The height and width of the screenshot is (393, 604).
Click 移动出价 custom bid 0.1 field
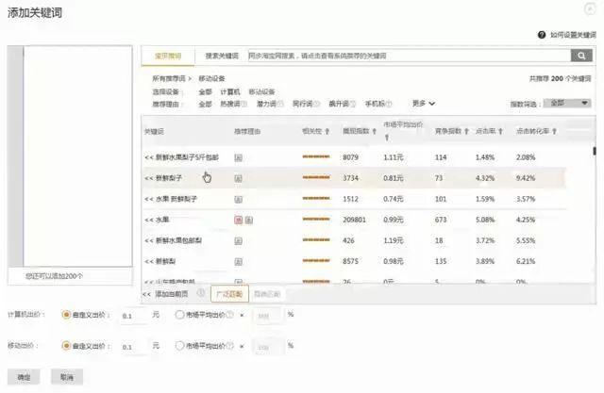133,347
